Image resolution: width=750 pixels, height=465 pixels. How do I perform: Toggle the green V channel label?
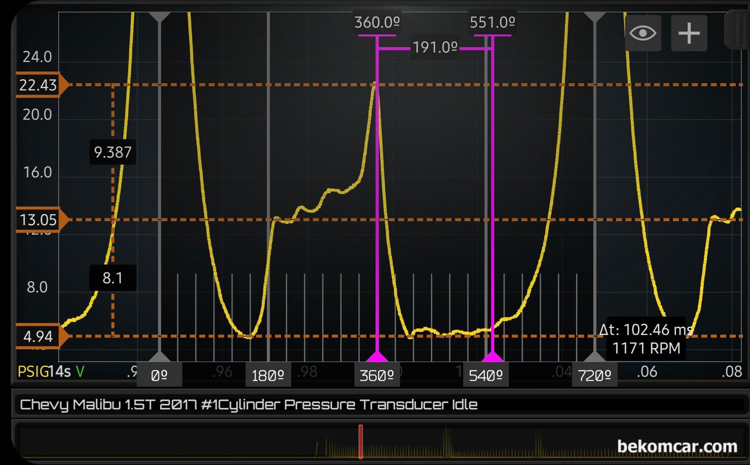(x=80, y=372)
